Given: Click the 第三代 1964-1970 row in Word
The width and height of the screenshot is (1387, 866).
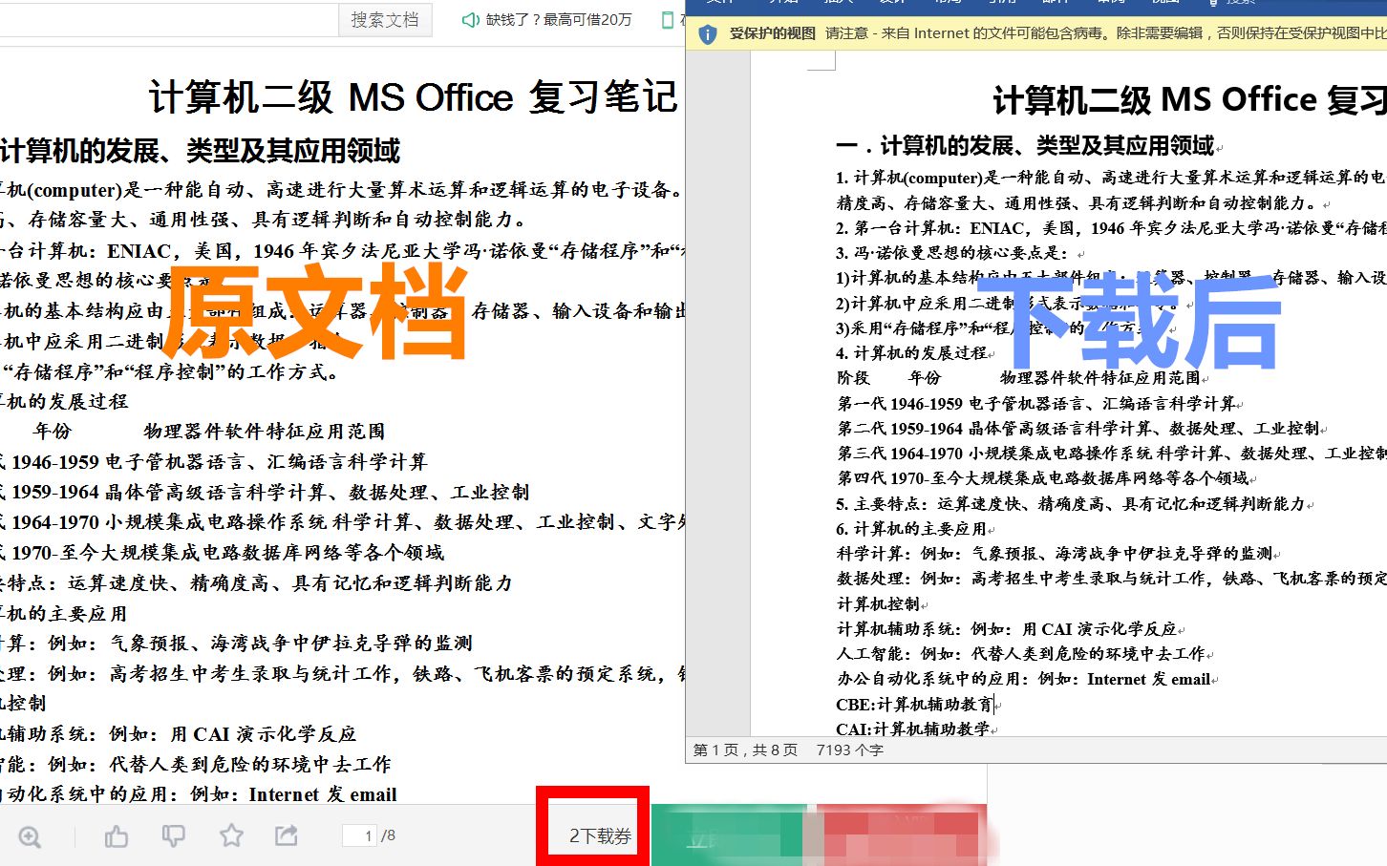Looking at the screenshot, I should coord(1111,454).
